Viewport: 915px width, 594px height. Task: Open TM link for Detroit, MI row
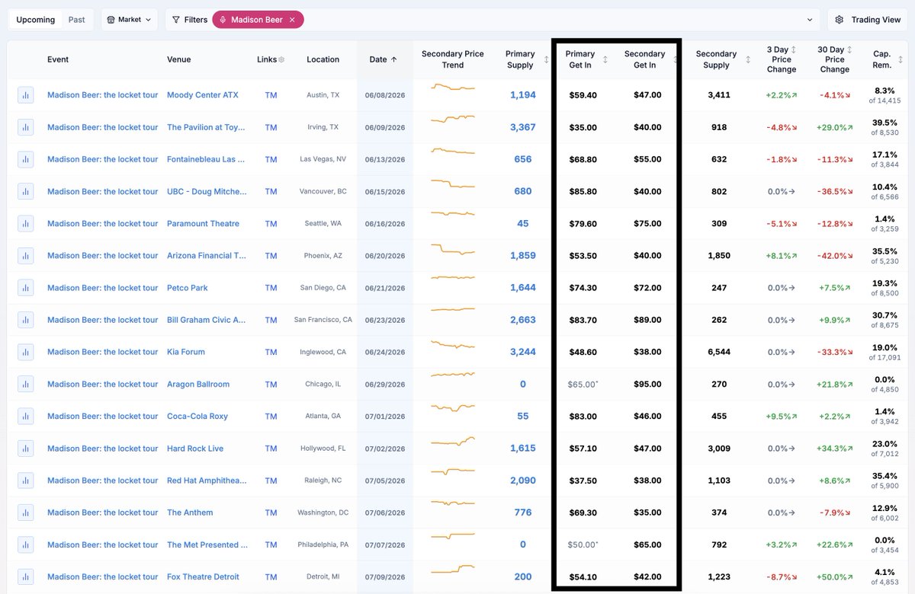click(x=271, y=576)
